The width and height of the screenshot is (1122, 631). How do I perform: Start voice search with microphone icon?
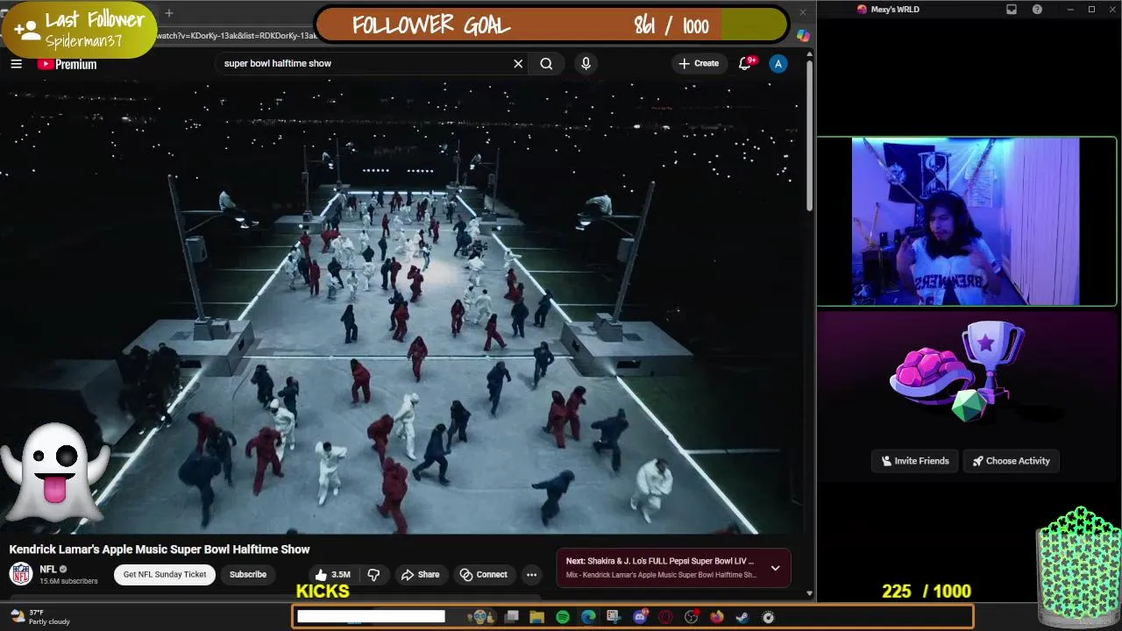point(586,63)
